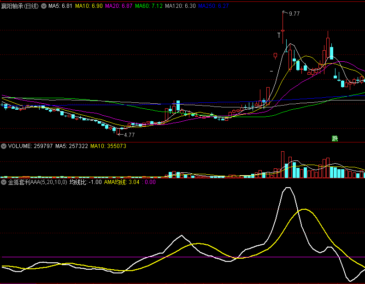Screen dimensions: 365x284
Task: Click the green 跌 signal icon
Action: [335, 139]
